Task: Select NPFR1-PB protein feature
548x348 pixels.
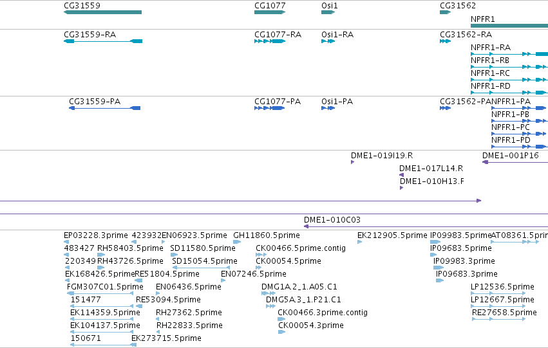Action: (x=519, y=121)
